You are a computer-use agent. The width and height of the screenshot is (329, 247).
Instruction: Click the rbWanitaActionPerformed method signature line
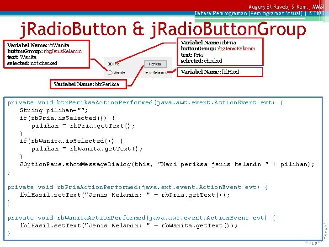pyautogui.click(x=141, y=218)
